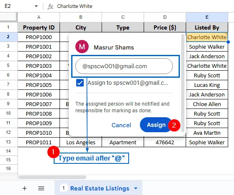Image resolution: width=234 pixels, height=195 pixels.
Task: Select cell PROP1007
Action: [39, 104]
